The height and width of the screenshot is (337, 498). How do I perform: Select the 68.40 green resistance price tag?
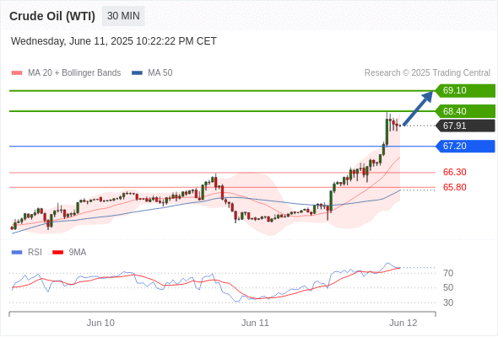[465, 111]
